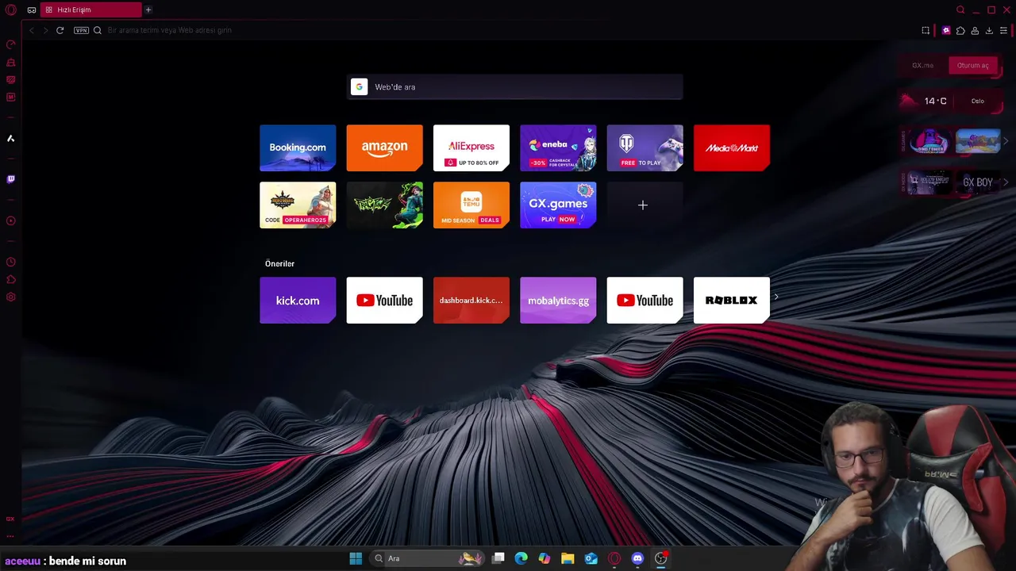Open the mobalytics.gg suggestion

558,300
